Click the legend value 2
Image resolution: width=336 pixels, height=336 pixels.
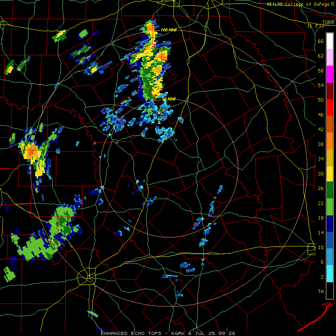pos(322,277)
